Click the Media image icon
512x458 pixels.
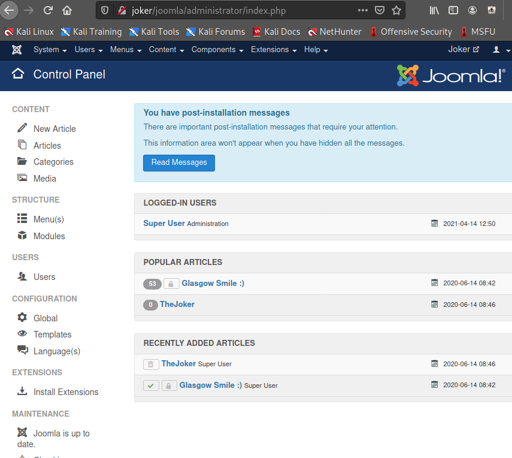point(22,178)
